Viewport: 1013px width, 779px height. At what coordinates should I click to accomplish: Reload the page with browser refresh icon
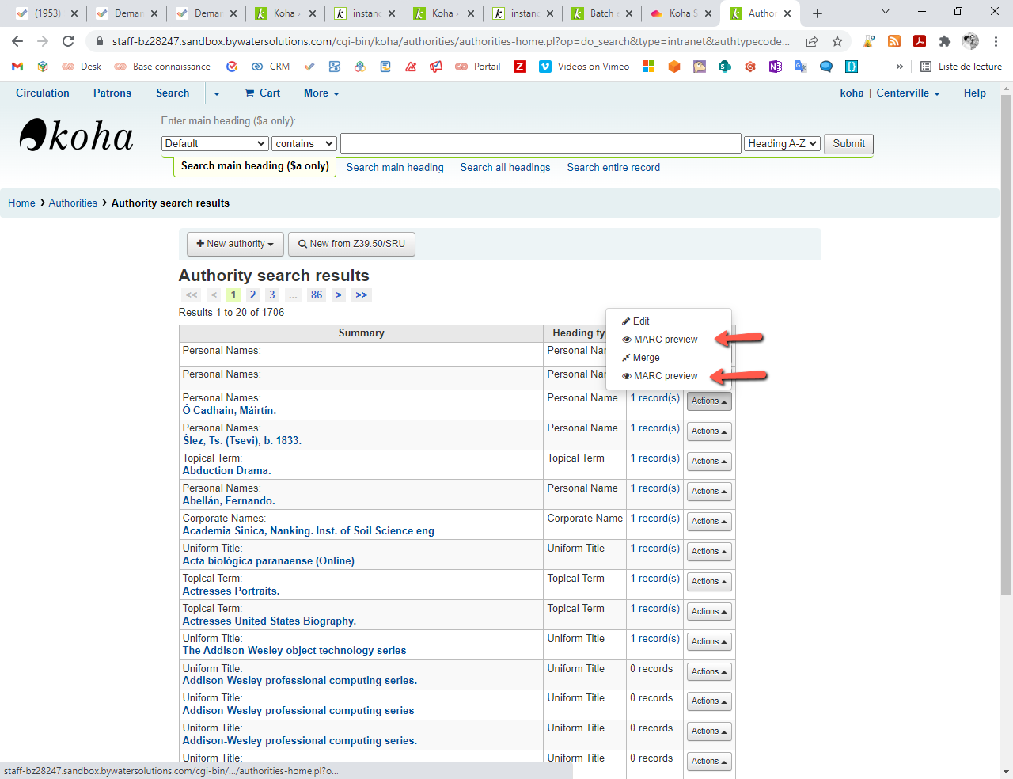(x=68, y=41)
